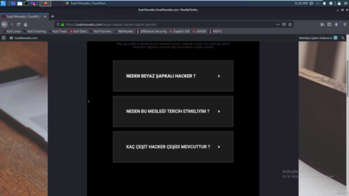This screenshot has width=349, height=196.
Task: Open the WordPress admin bar search icon
Action: point(343,38)
